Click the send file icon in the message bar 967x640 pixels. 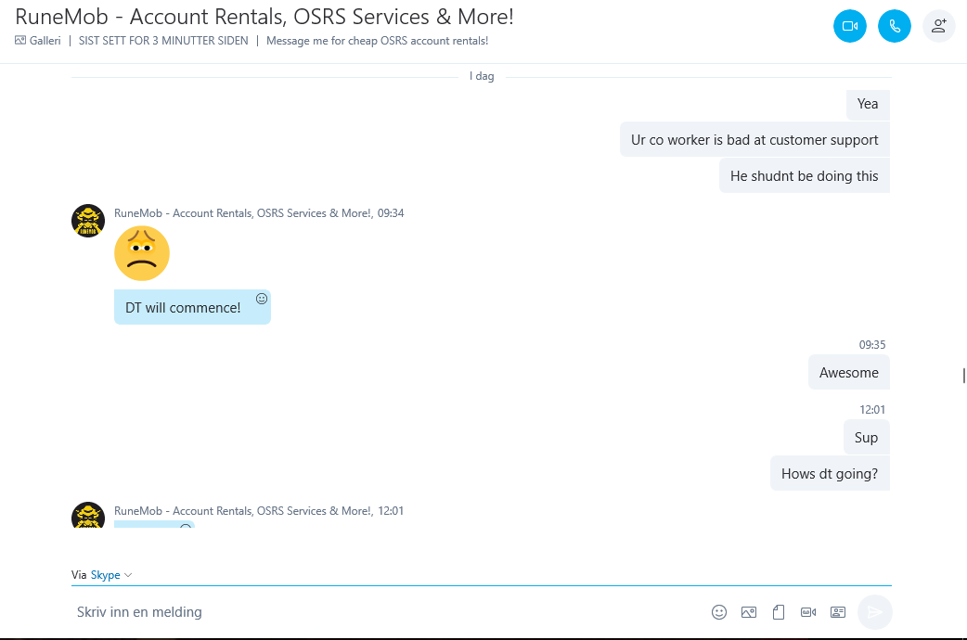click(x=779, y=612)
